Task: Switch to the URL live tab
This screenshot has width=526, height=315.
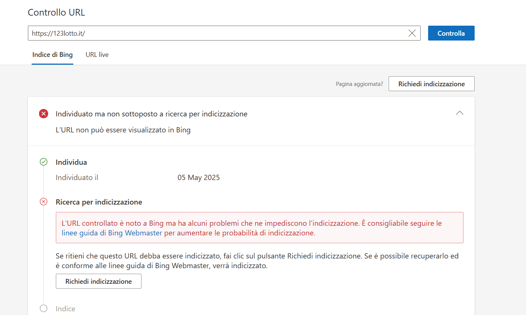Action: [x=97, y=55]
